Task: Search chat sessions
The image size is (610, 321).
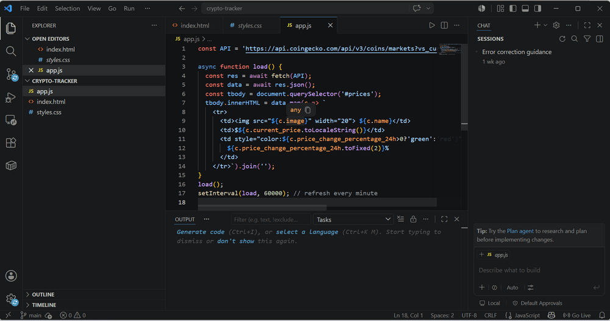Action: click(x=575, y=39)
